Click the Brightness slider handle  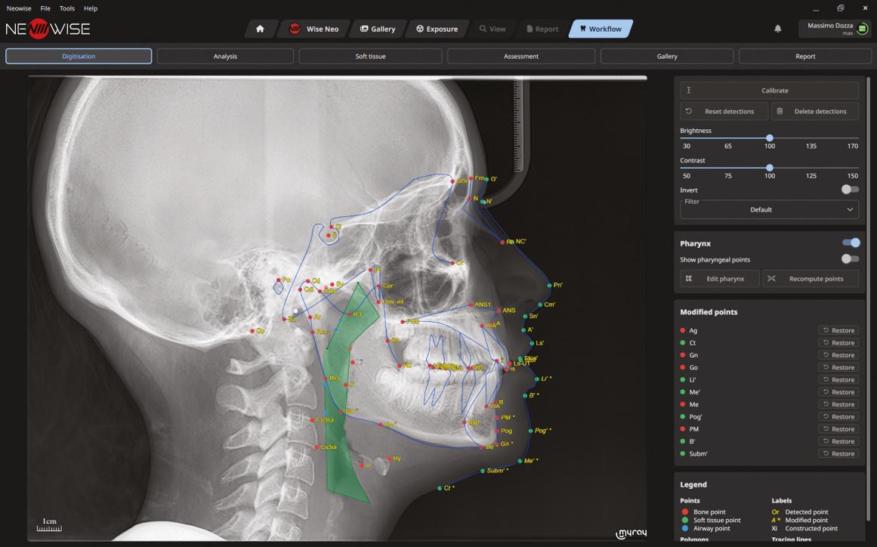[769, 138]
